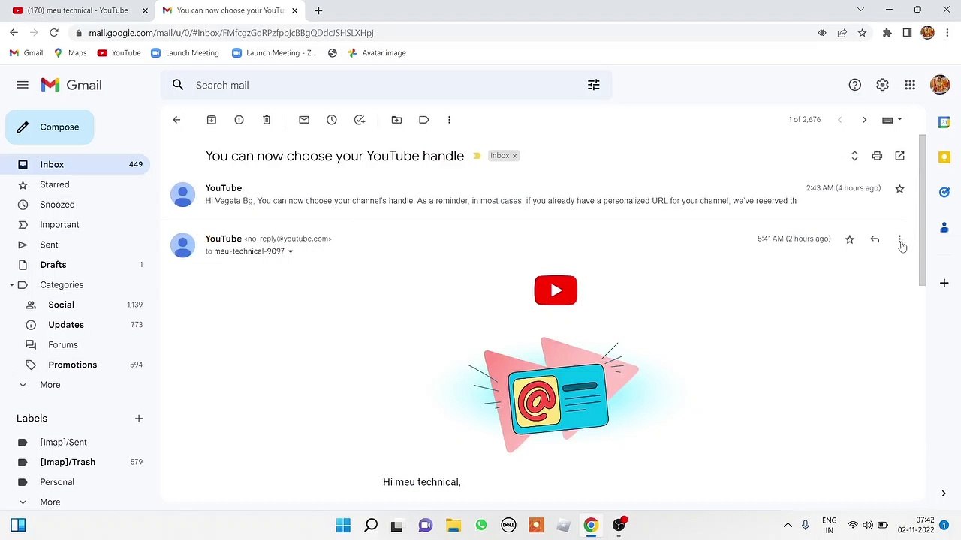Delete the conversation with trash icon
Screen dimensions: 961x540
pos(267,120)
